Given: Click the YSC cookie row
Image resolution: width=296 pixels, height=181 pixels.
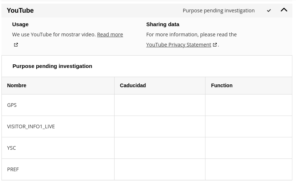Looking at the screenshot, I should pos(147,148).
